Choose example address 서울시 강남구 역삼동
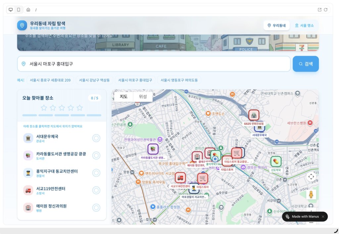The width and height of the screenshot is (339, 234). 94,80
